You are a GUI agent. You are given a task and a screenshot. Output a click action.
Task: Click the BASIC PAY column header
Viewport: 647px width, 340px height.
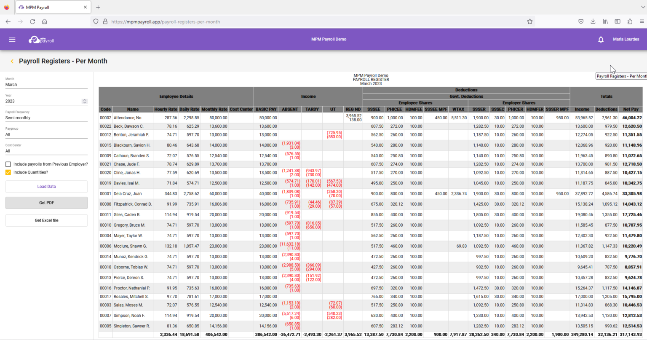266,109
